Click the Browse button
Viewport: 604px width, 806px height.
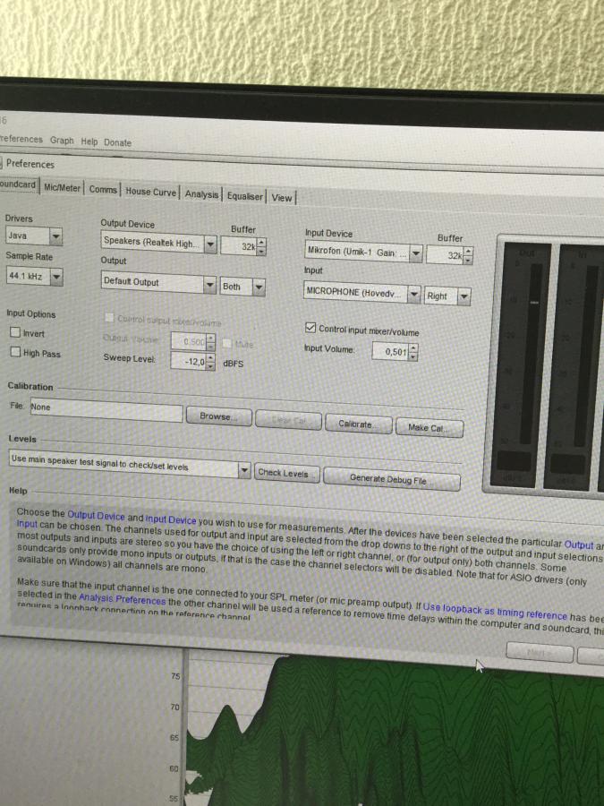click(x=219, y=416)
